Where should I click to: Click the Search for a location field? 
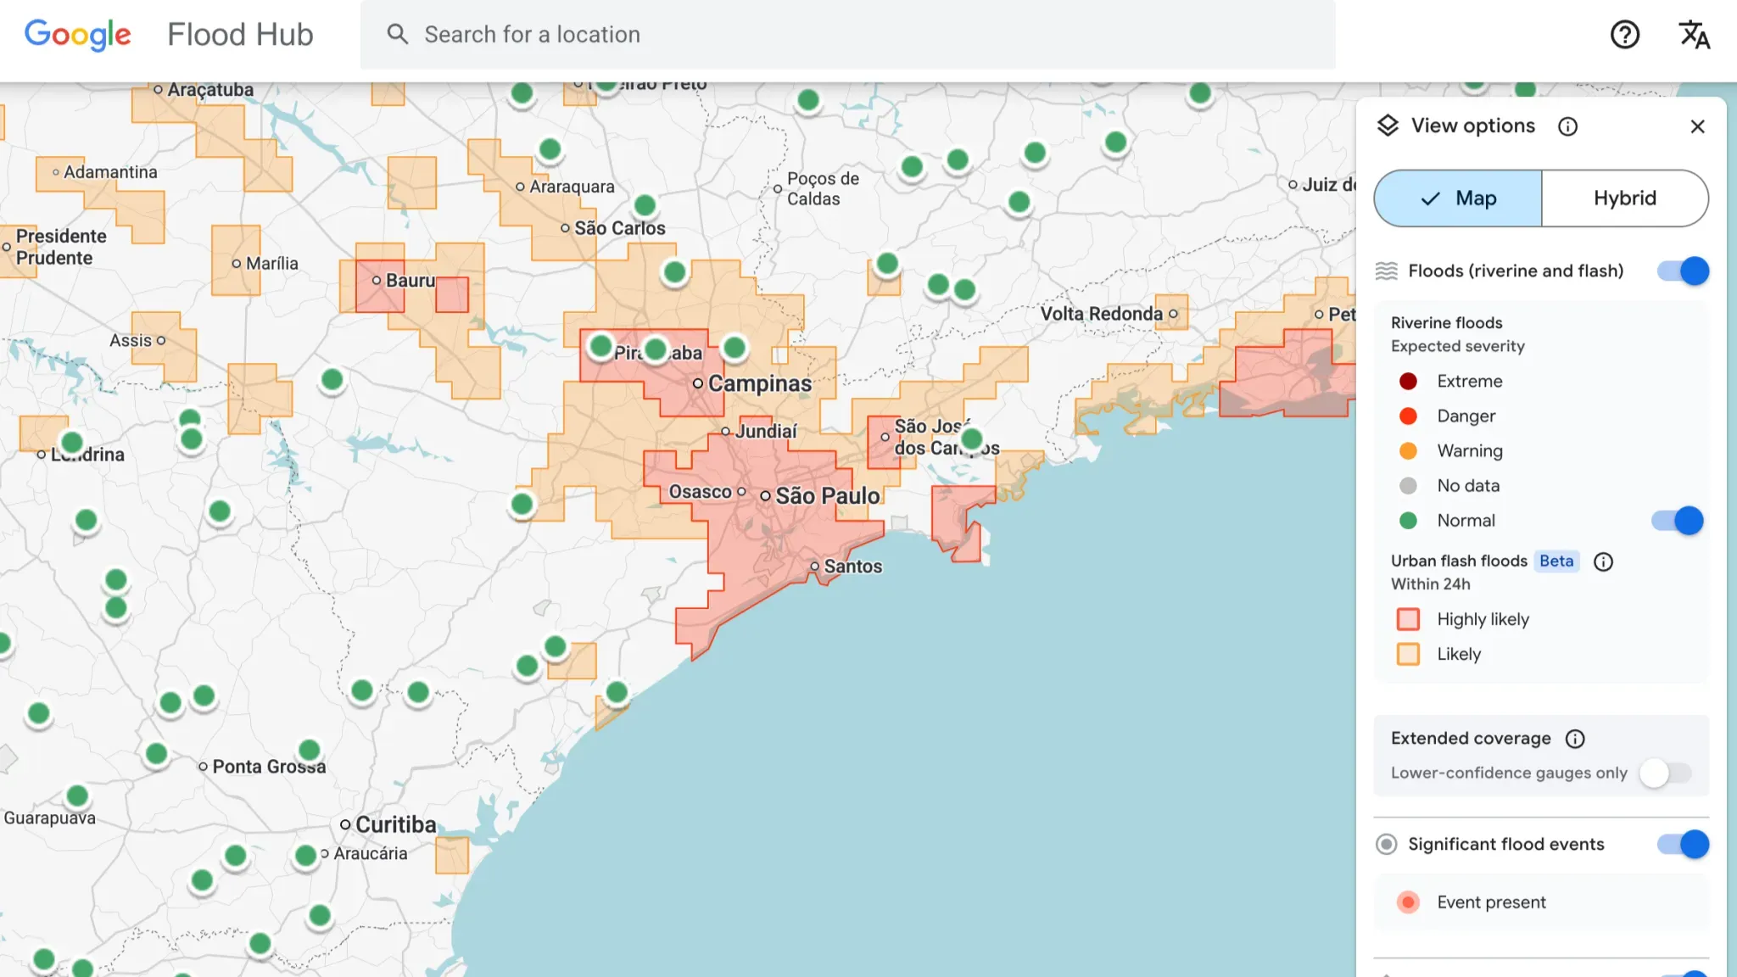[x=848, y=35]
